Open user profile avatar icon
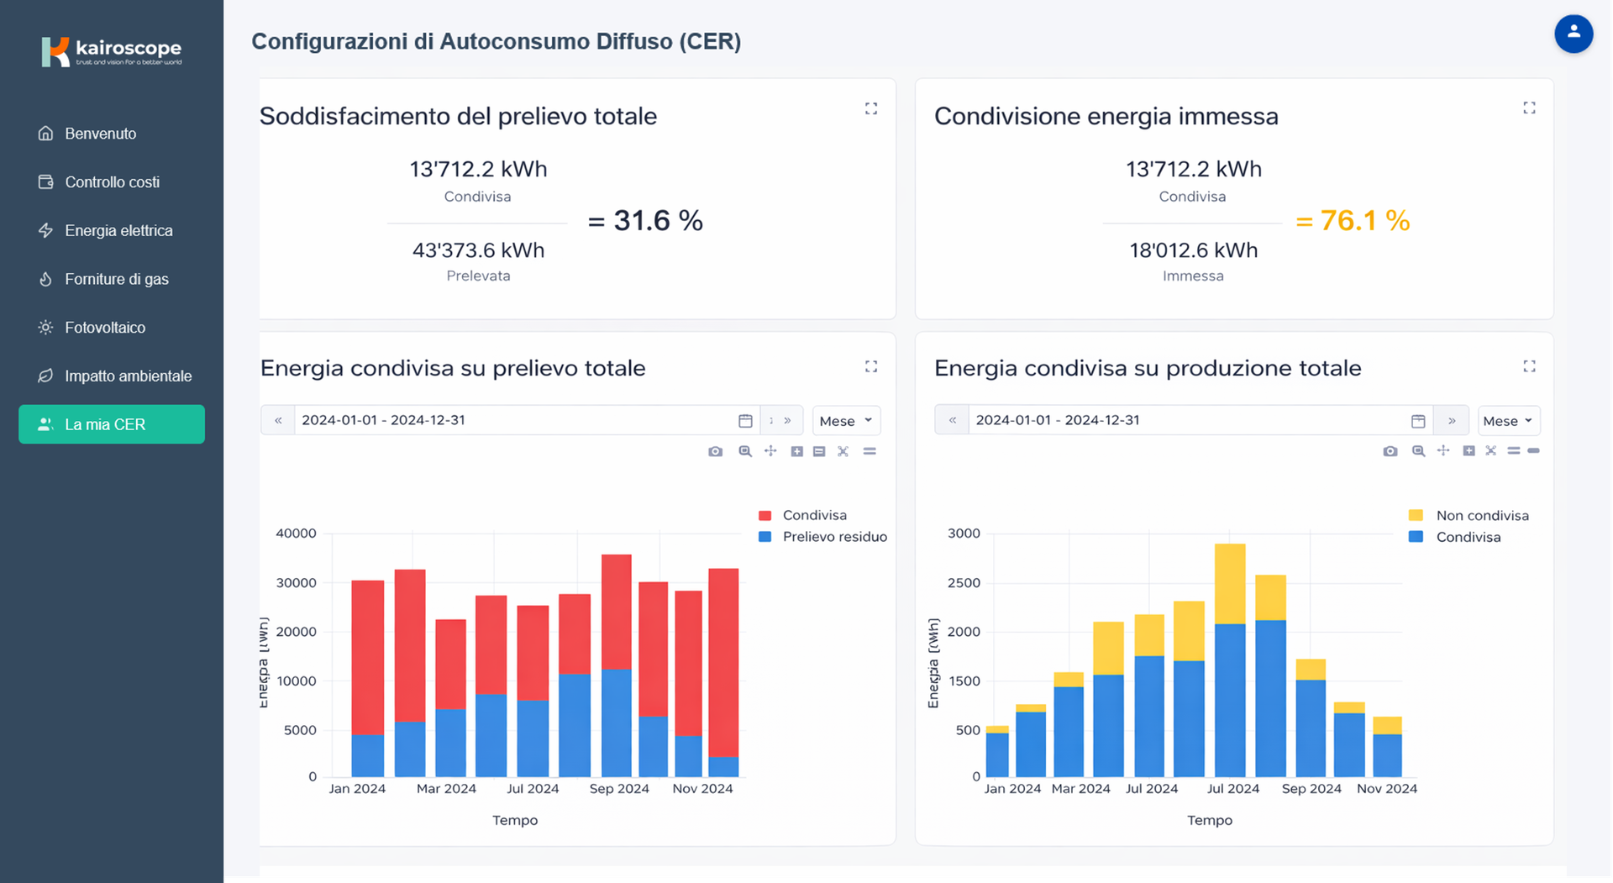This screenshot has height=883, width=1613. tap(1573, 34)
